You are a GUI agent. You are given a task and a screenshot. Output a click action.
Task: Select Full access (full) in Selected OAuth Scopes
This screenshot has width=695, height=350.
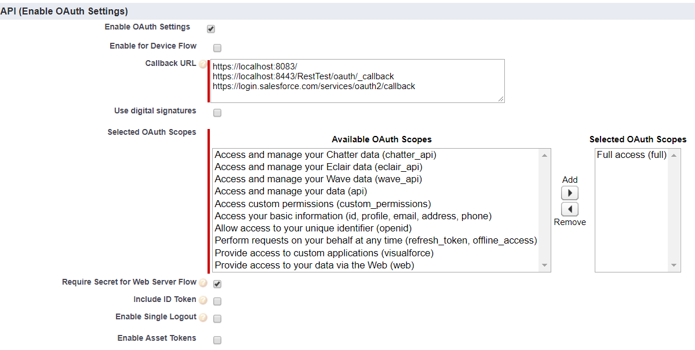(632, 154)
